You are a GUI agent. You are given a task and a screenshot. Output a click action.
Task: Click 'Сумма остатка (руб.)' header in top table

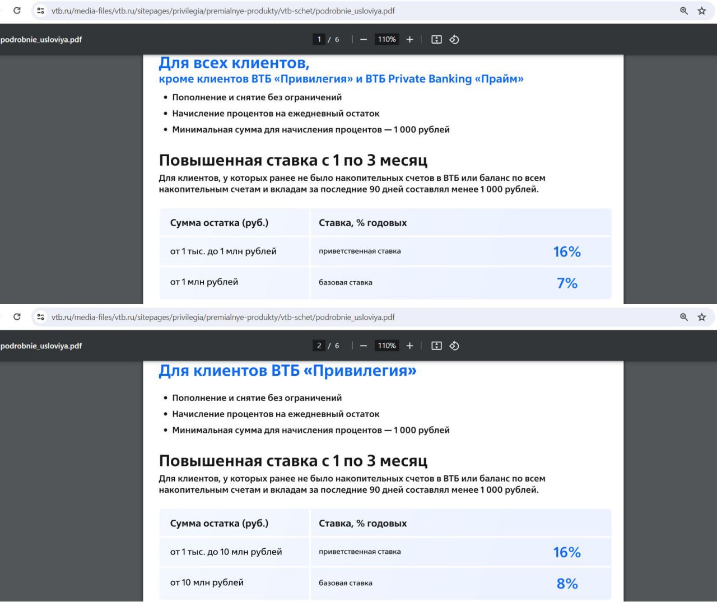coord(219,223)
